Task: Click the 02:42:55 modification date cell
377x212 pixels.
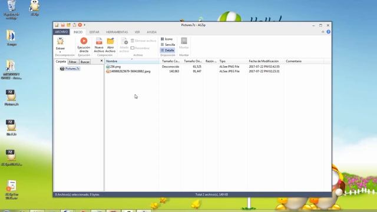Action: coord(264,67)
